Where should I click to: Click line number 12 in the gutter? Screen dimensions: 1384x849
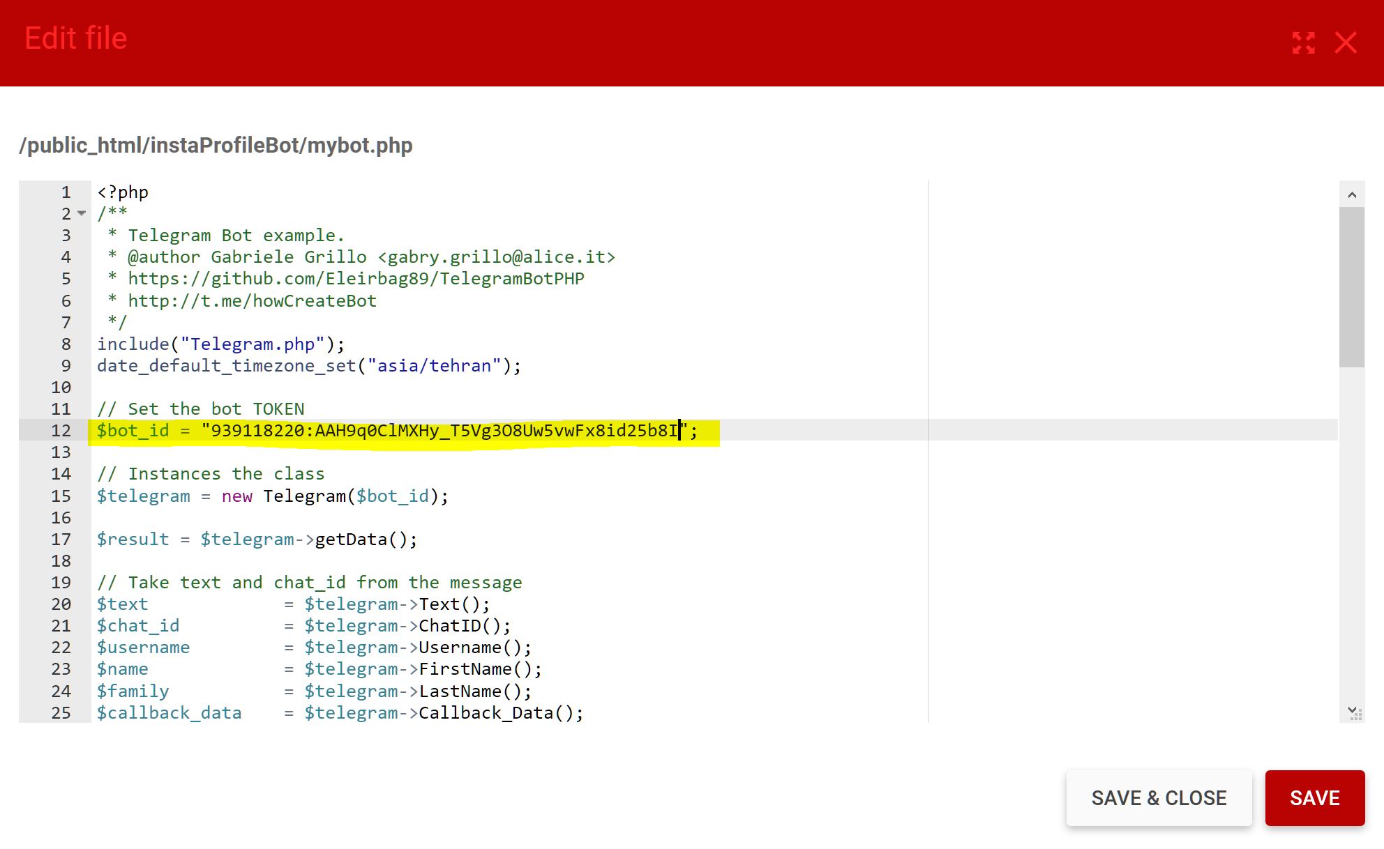coord(61,431)
